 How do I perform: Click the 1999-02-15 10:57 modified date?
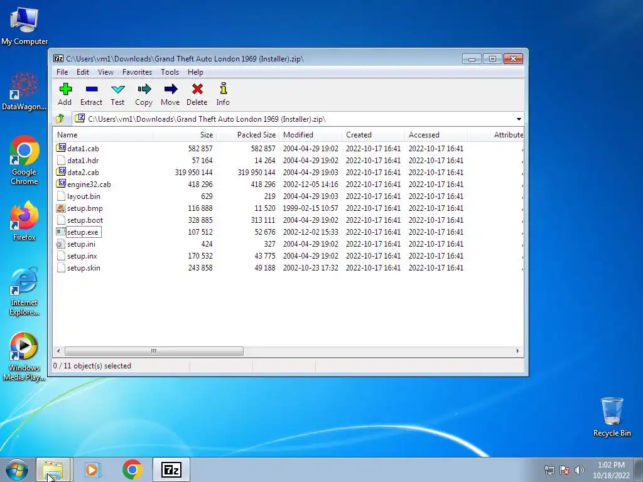click(x=310, y=208)
